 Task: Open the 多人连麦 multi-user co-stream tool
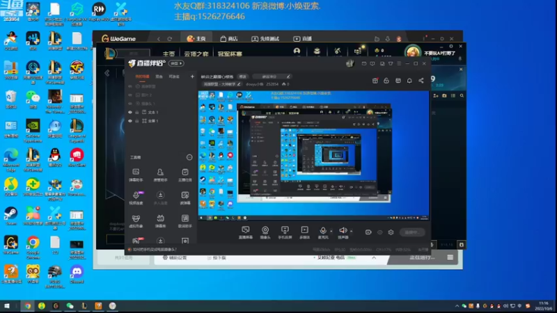point(160,198)
